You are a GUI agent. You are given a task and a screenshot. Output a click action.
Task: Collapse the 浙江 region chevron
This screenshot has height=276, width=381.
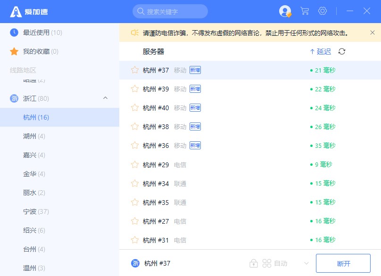(x=105, y=98)
